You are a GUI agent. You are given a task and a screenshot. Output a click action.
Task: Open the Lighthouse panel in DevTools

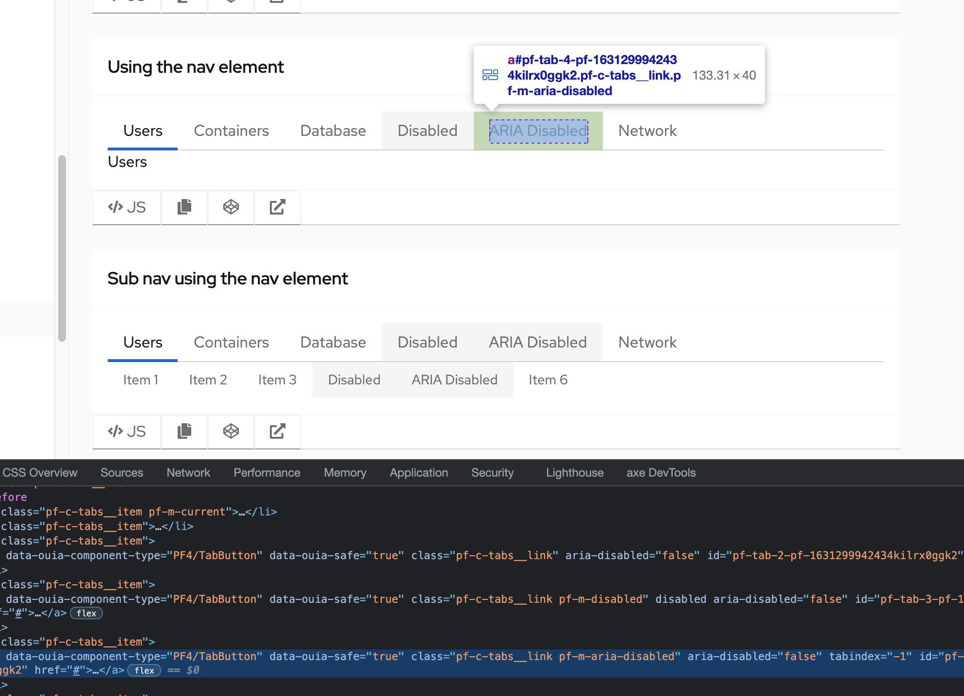pos(575,473)
